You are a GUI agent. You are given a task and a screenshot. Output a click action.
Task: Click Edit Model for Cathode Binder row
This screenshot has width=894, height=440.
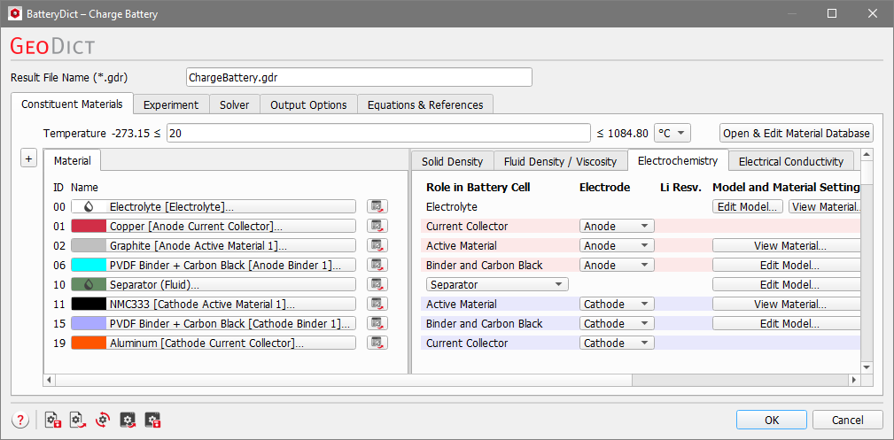click(786, 323)
